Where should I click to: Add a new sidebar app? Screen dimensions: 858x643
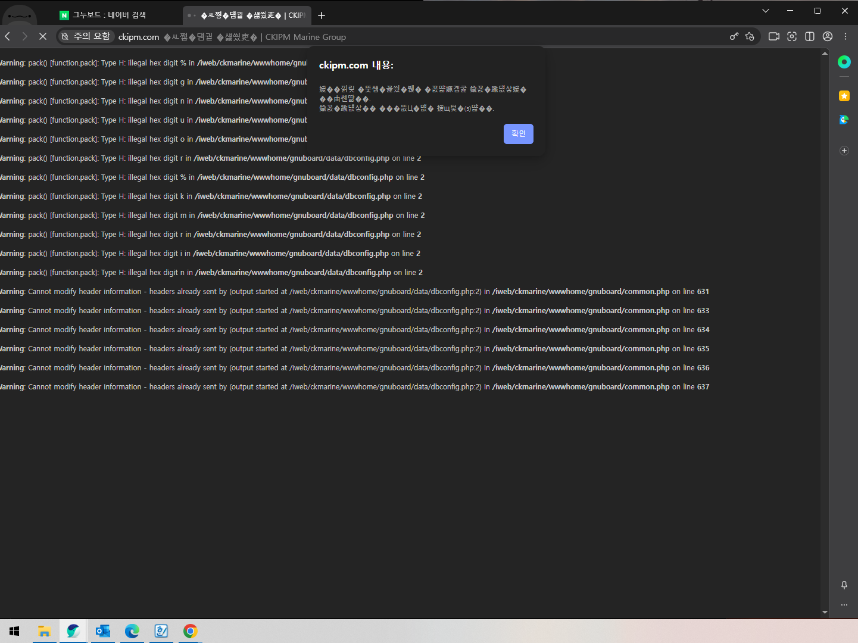click(x=844, y=151)
